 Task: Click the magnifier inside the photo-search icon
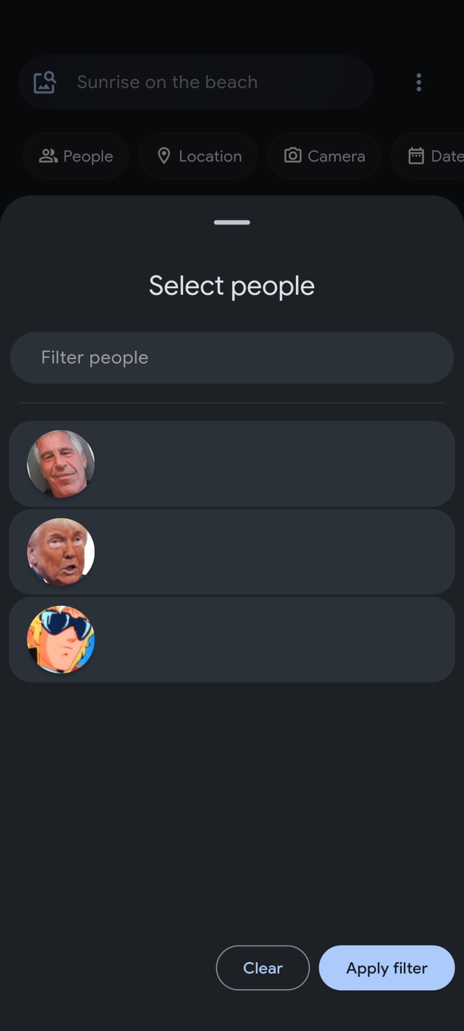point(49,76)
